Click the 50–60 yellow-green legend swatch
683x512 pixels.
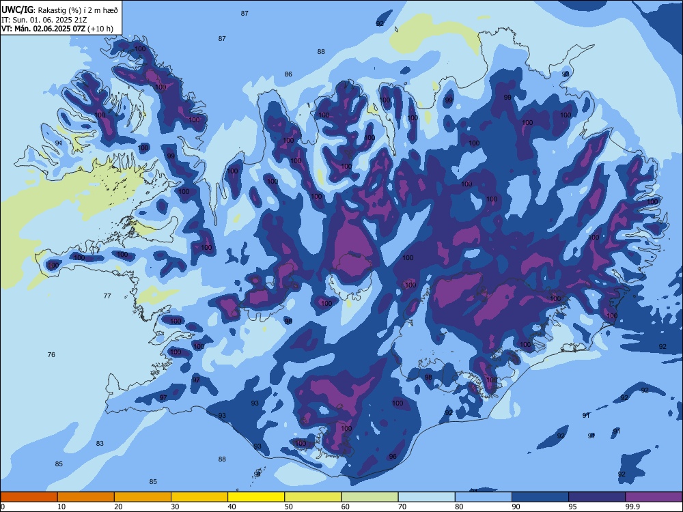click(313, 497)
